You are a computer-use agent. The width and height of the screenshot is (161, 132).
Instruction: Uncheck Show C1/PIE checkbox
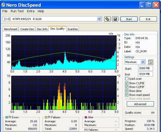click(x=127, y=83)
